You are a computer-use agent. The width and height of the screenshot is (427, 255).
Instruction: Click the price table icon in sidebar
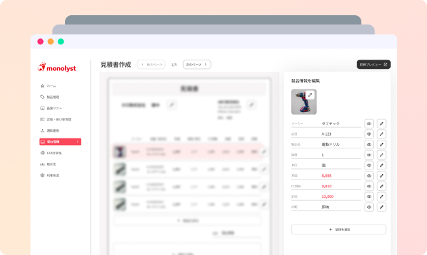[x=42, y=119]
